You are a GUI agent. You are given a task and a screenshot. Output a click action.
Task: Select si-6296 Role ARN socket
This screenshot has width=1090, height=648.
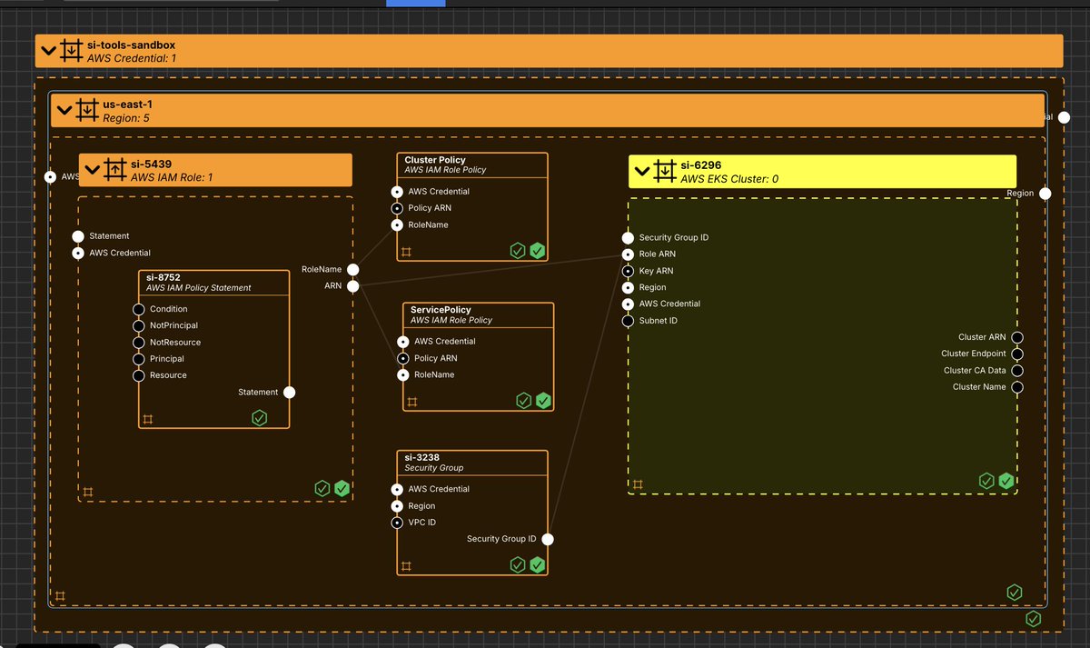tap(628, 254)
